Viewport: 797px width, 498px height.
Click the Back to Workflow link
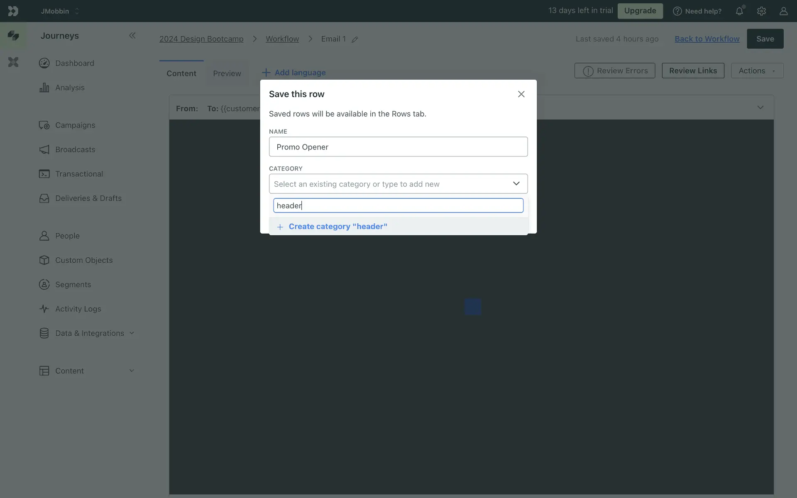[707, 39]
